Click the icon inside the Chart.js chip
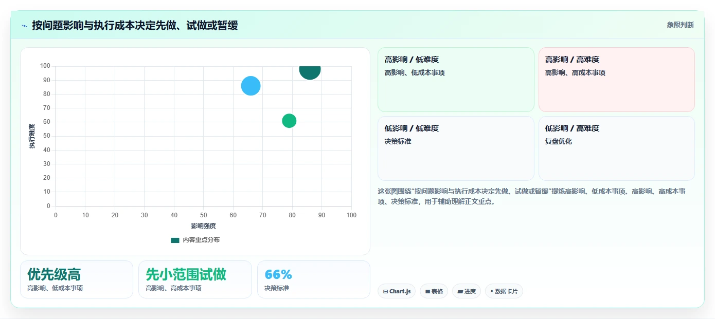This screenshot has height=319, width=715. (x=385, y=291)
